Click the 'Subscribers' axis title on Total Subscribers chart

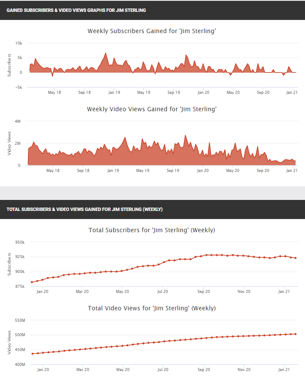[x=9, y=264]
